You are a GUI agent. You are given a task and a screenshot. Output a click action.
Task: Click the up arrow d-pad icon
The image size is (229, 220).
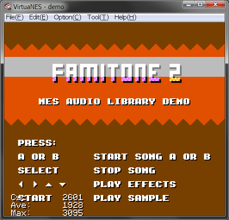click(x=49, y=185)
